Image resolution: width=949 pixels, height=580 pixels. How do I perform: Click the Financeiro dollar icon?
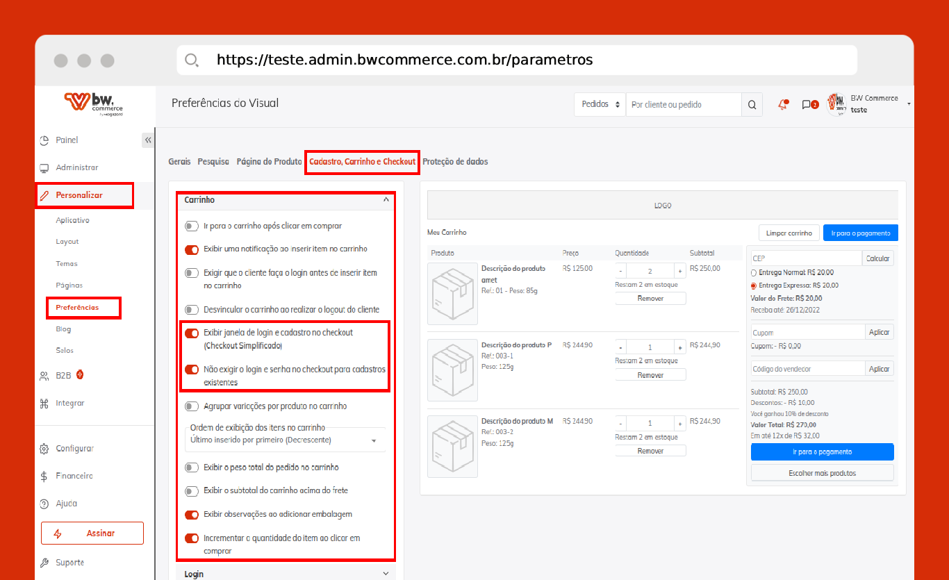click(x=44, y=477)
